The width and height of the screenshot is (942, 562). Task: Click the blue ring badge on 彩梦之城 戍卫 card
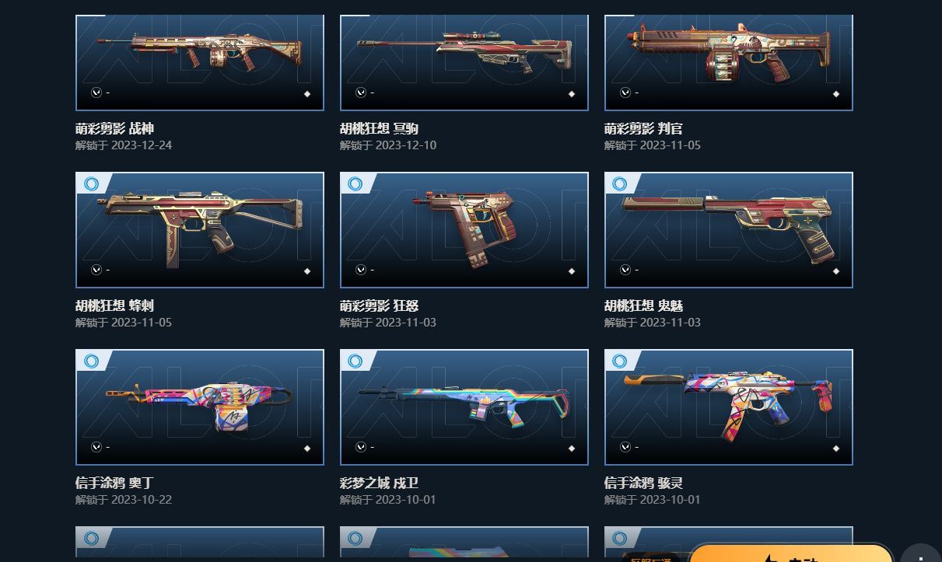coord(355,361)
